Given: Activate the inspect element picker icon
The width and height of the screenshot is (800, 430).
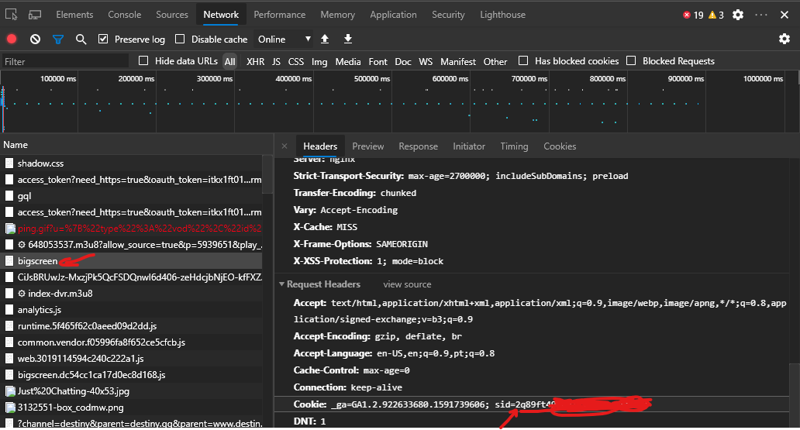Looking at the screenshot, I should [x=11, y=14].
